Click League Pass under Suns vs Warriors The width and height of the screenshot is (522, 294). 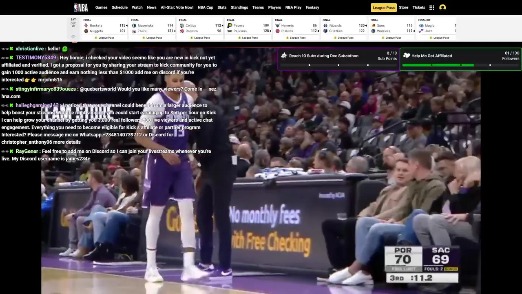392,38
